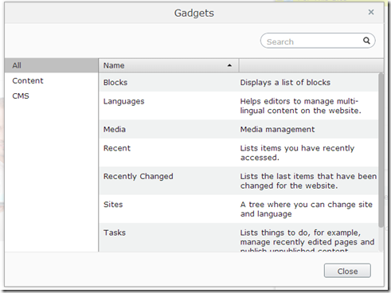Choose the Media gadget
391x293 pixels.
pos(239,129)
